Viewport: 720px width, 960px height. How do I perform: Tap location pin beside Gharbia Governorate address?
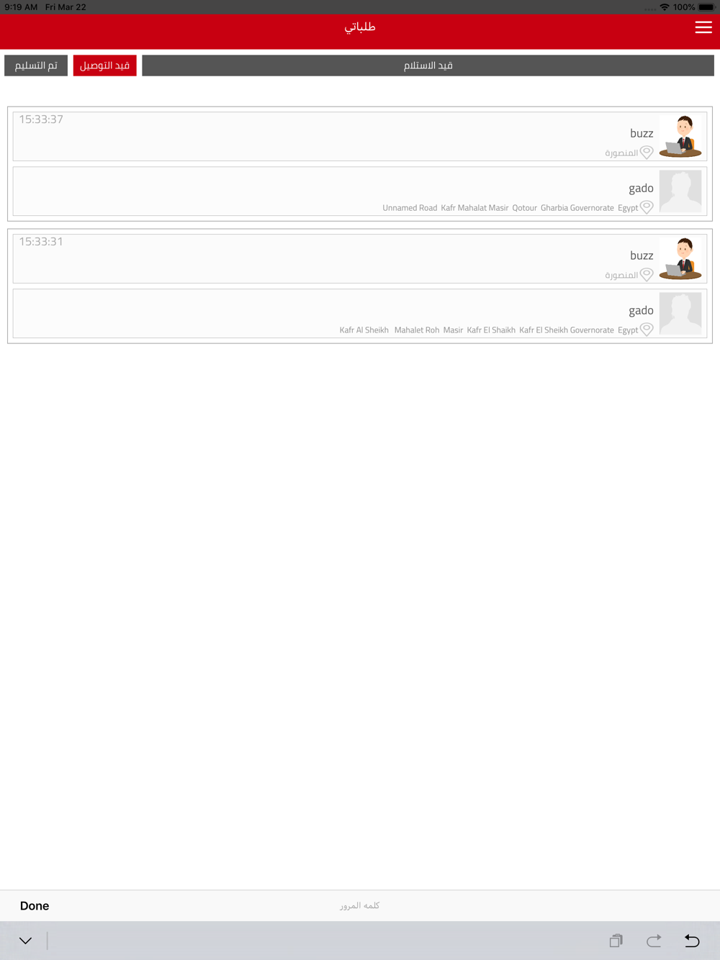click(x=647, y=207)
